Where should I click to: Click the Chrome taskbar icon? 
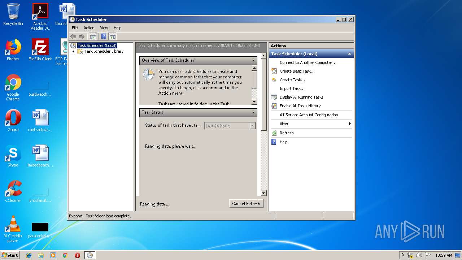point(65,255)
